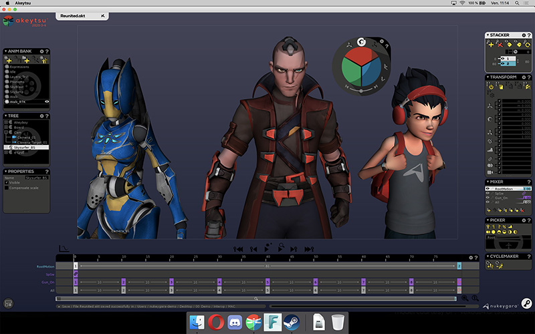The height and width of the screenshot is (334, 535).
Task: Open Steam from the dock
Action: click(291, 323)
